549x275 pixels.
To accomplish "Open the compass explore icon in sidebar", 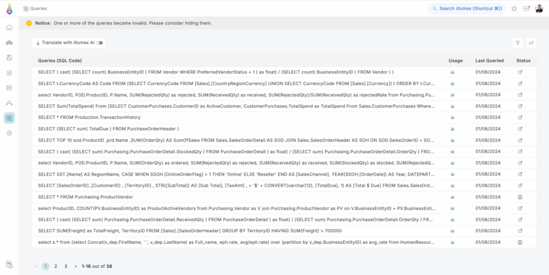I will [9, 73].
